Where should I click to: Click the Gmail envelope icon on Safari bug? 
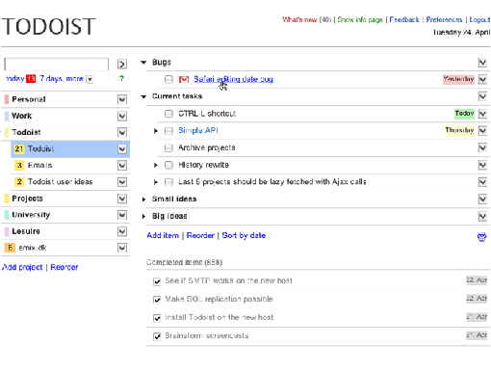click(184, 79)
